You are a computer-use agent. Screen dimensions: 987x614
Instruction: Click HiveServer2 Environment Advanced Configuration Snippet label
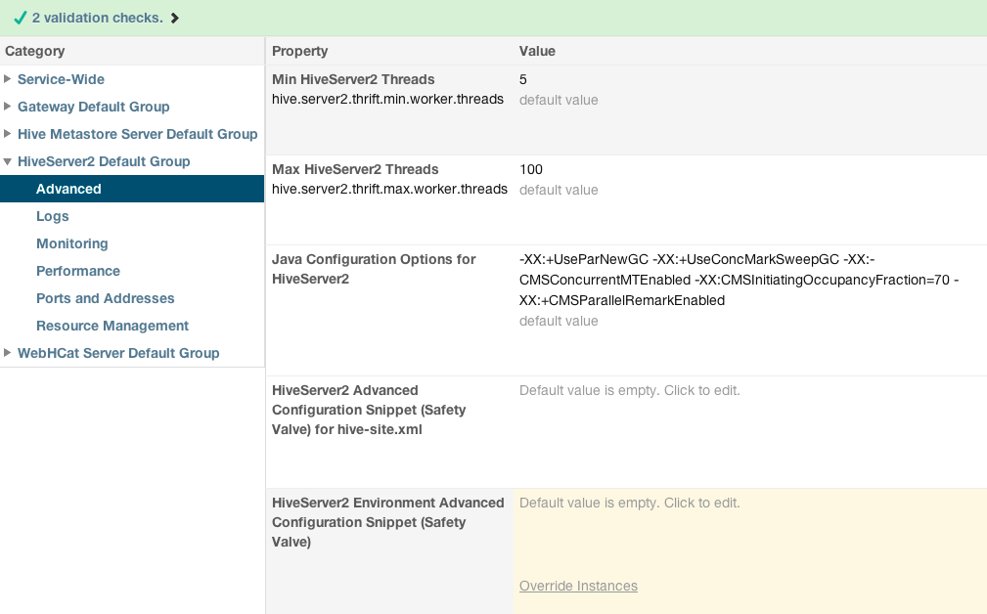[x=387, y=522]
